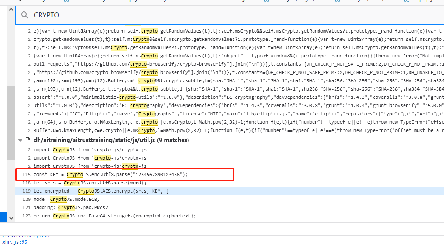This screenshot has height=246, width=444.
Task: Open result starting with ,a=n(64),s=o.Buffer
Action: [x=184, y=122]
